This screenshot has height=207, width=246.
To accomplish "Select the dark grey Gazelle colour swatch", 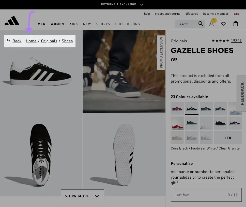I will point(220,109).
